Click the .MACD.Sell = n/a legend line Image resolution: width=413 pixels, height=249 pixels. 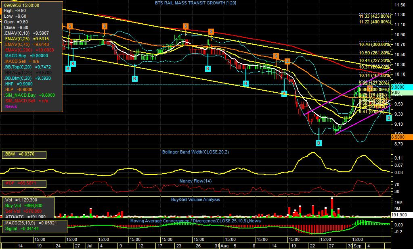pos(21,61)
